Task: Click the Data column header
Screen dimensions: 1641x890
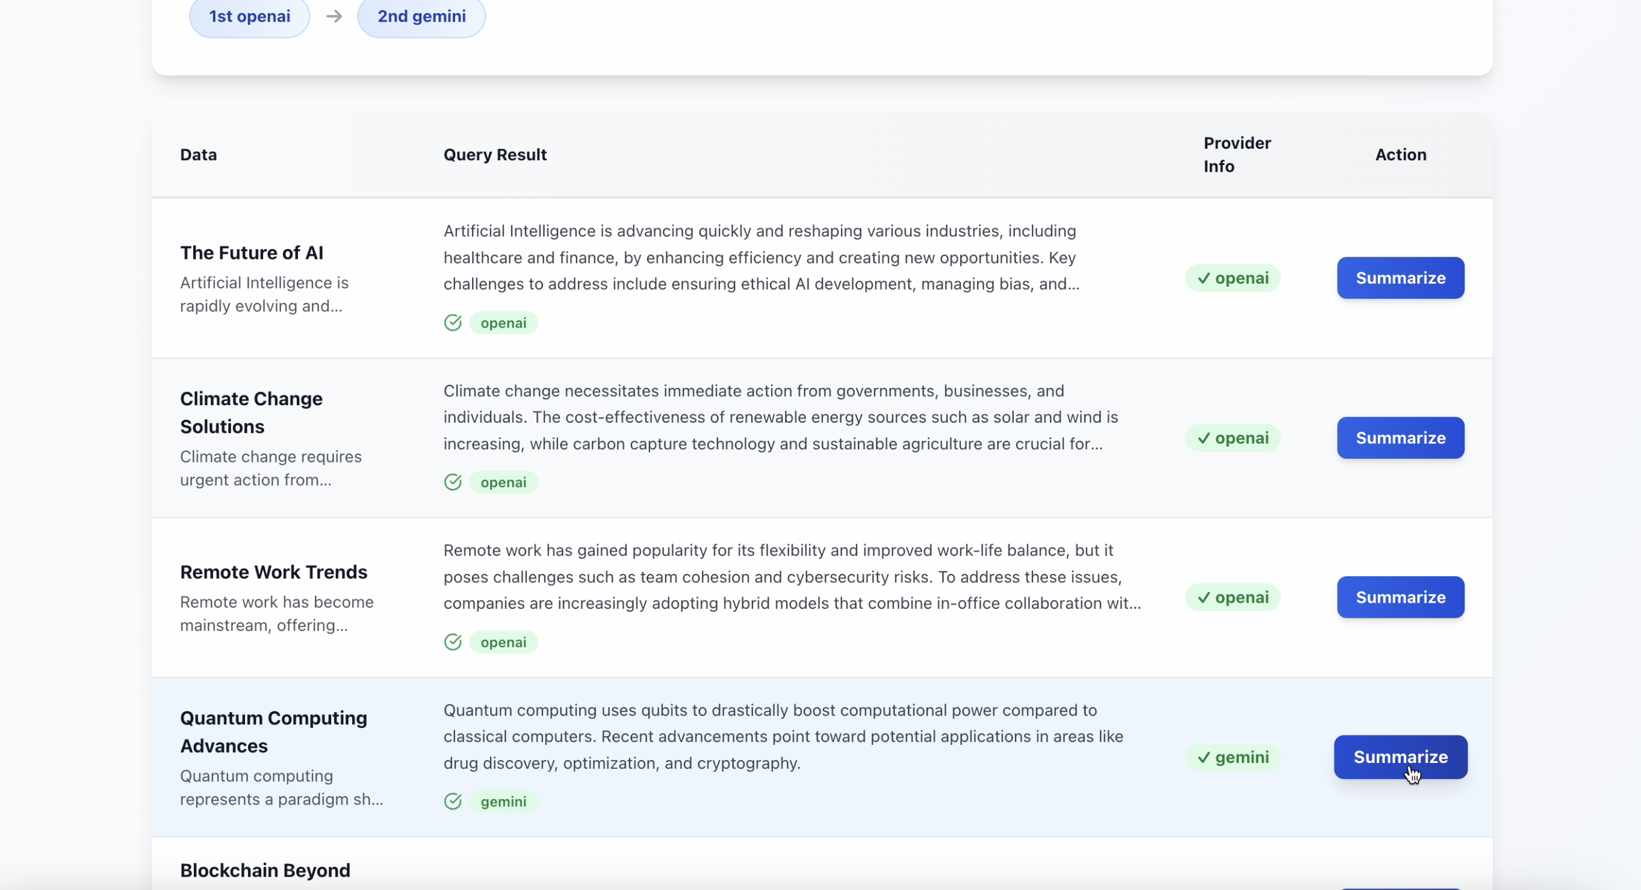Action: tap(198, 155)
